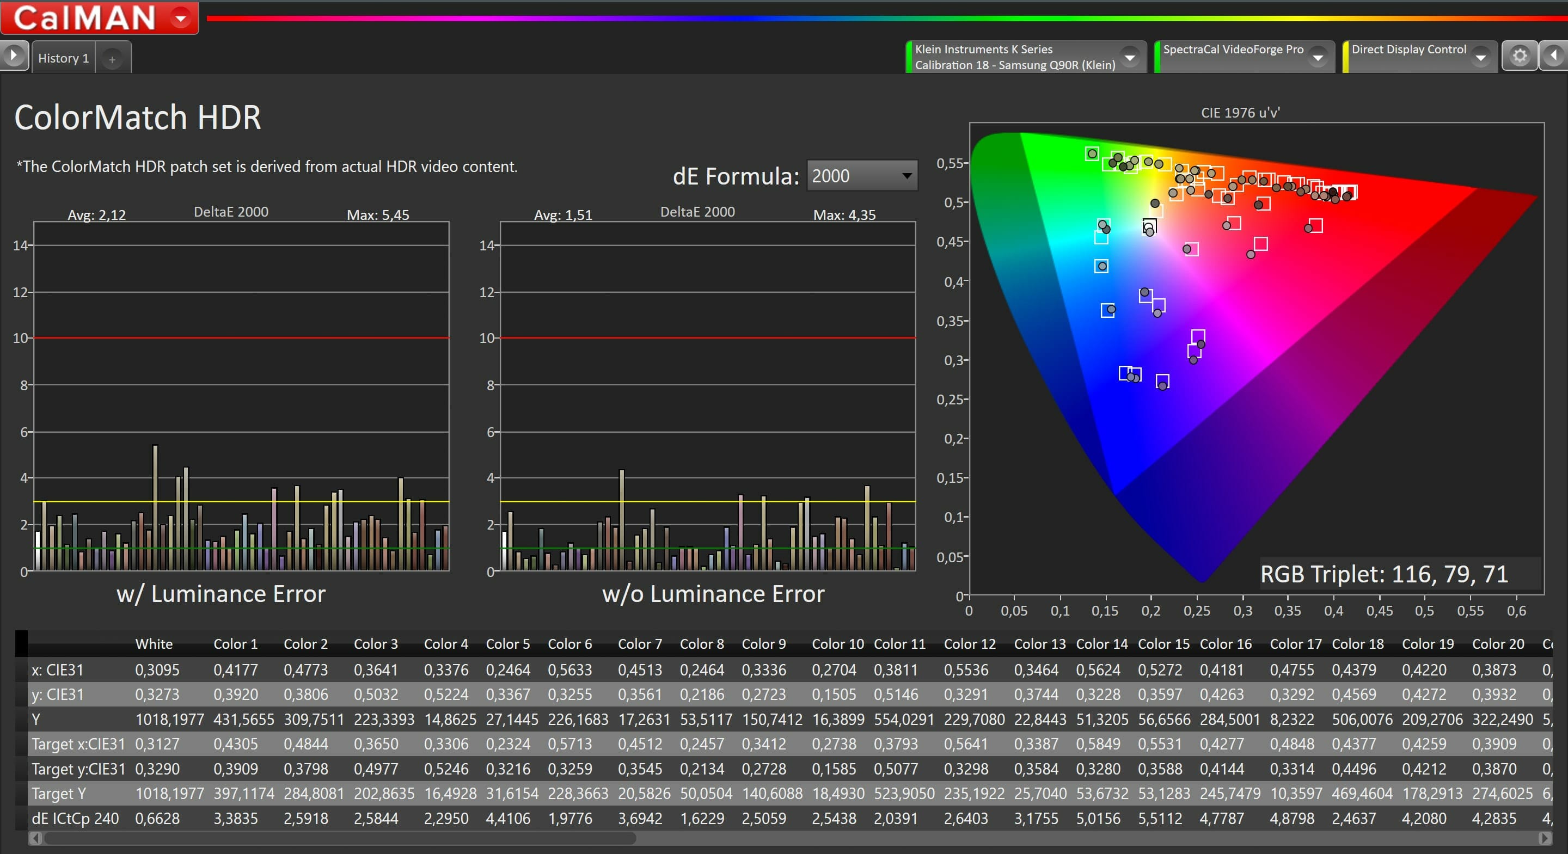1568x854 pixels.
Task: Click the Avg: 1,51 label
Action: [563, 215]
